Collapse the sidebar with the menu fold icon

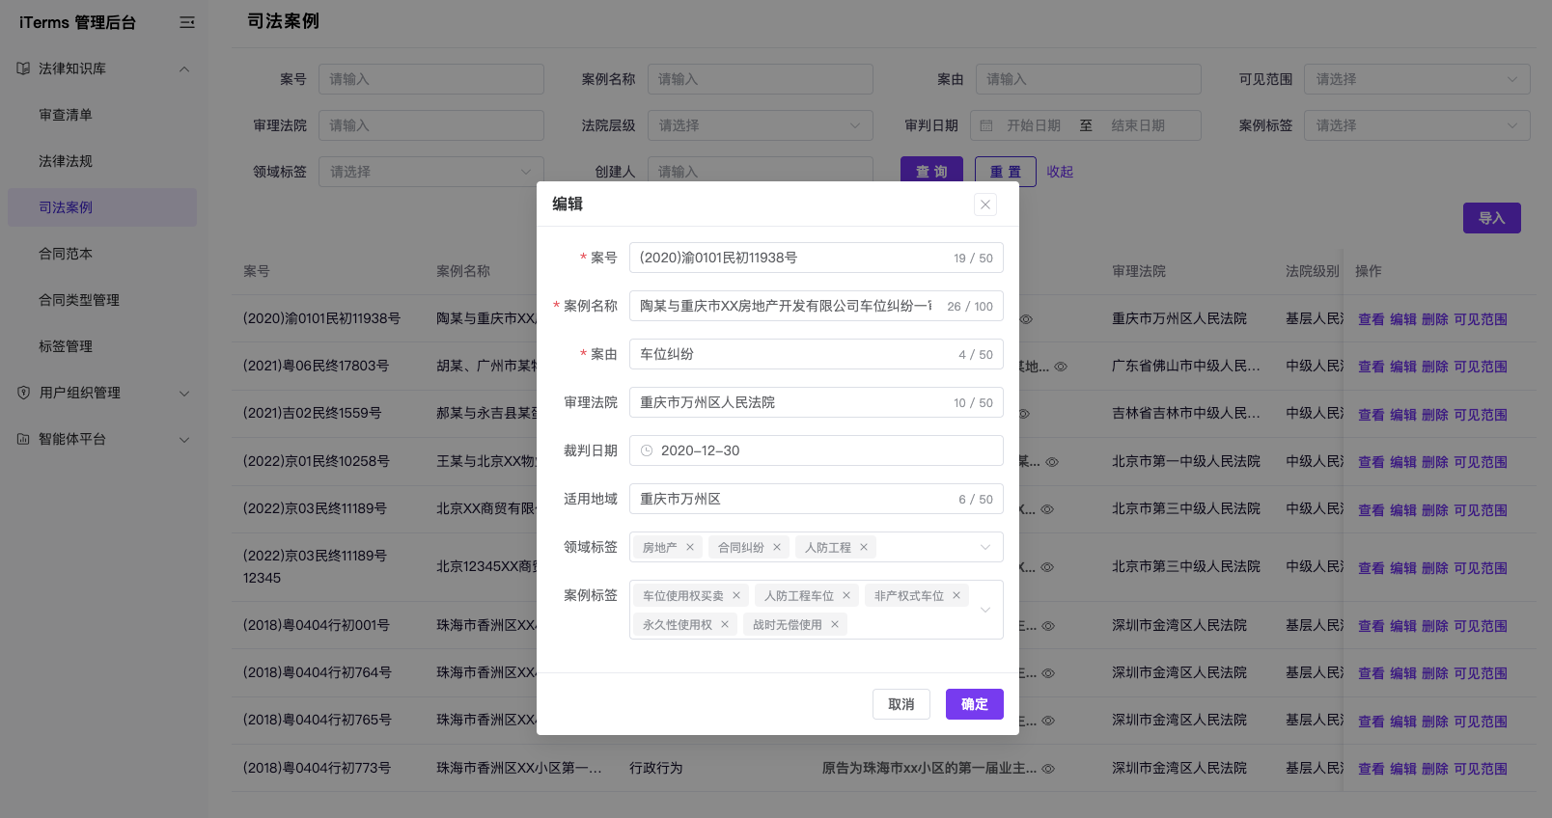187,22
